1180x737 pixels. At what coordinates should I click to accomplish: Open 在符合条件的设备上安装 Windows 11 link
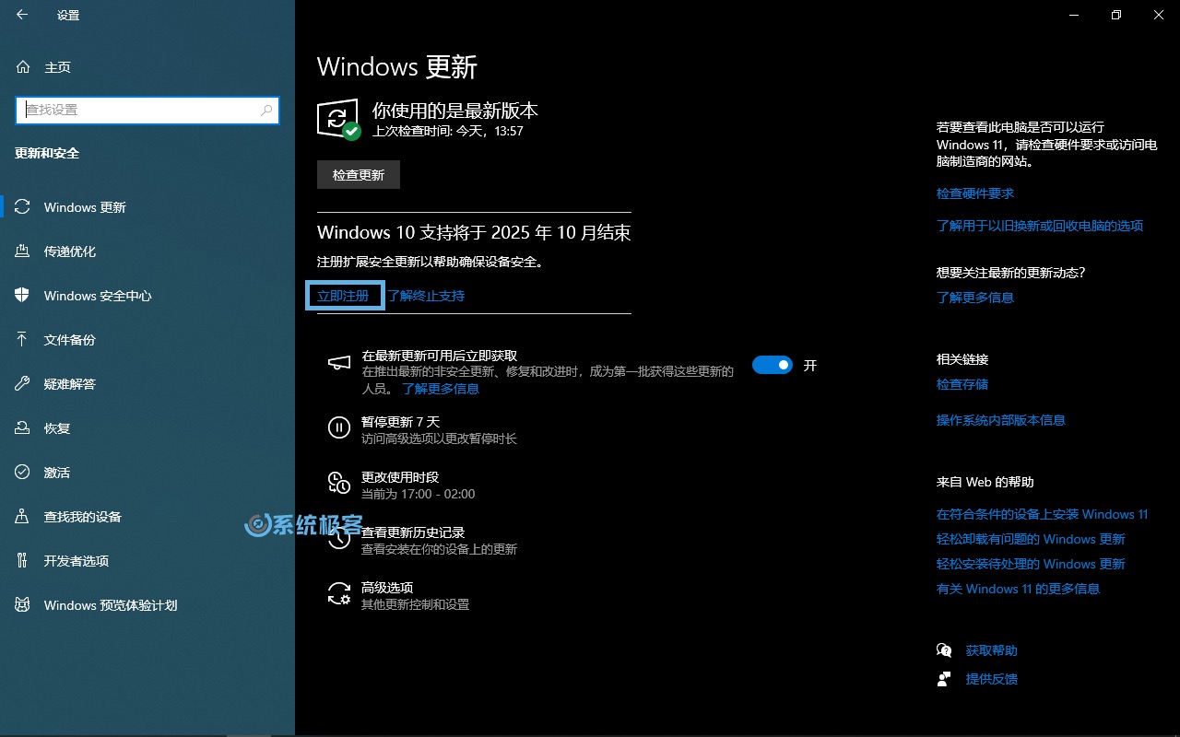click(1043, 514)
